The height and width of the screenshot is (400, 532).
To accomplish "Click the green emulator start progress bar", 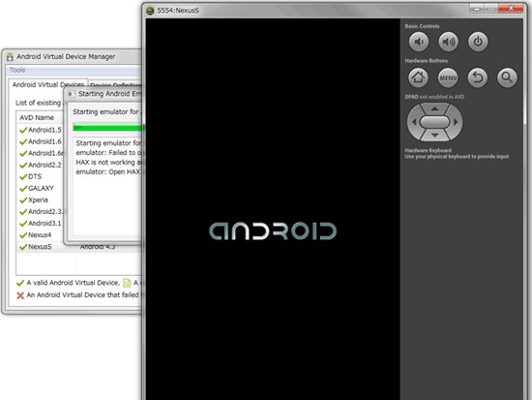I will (x=108, y=128).
